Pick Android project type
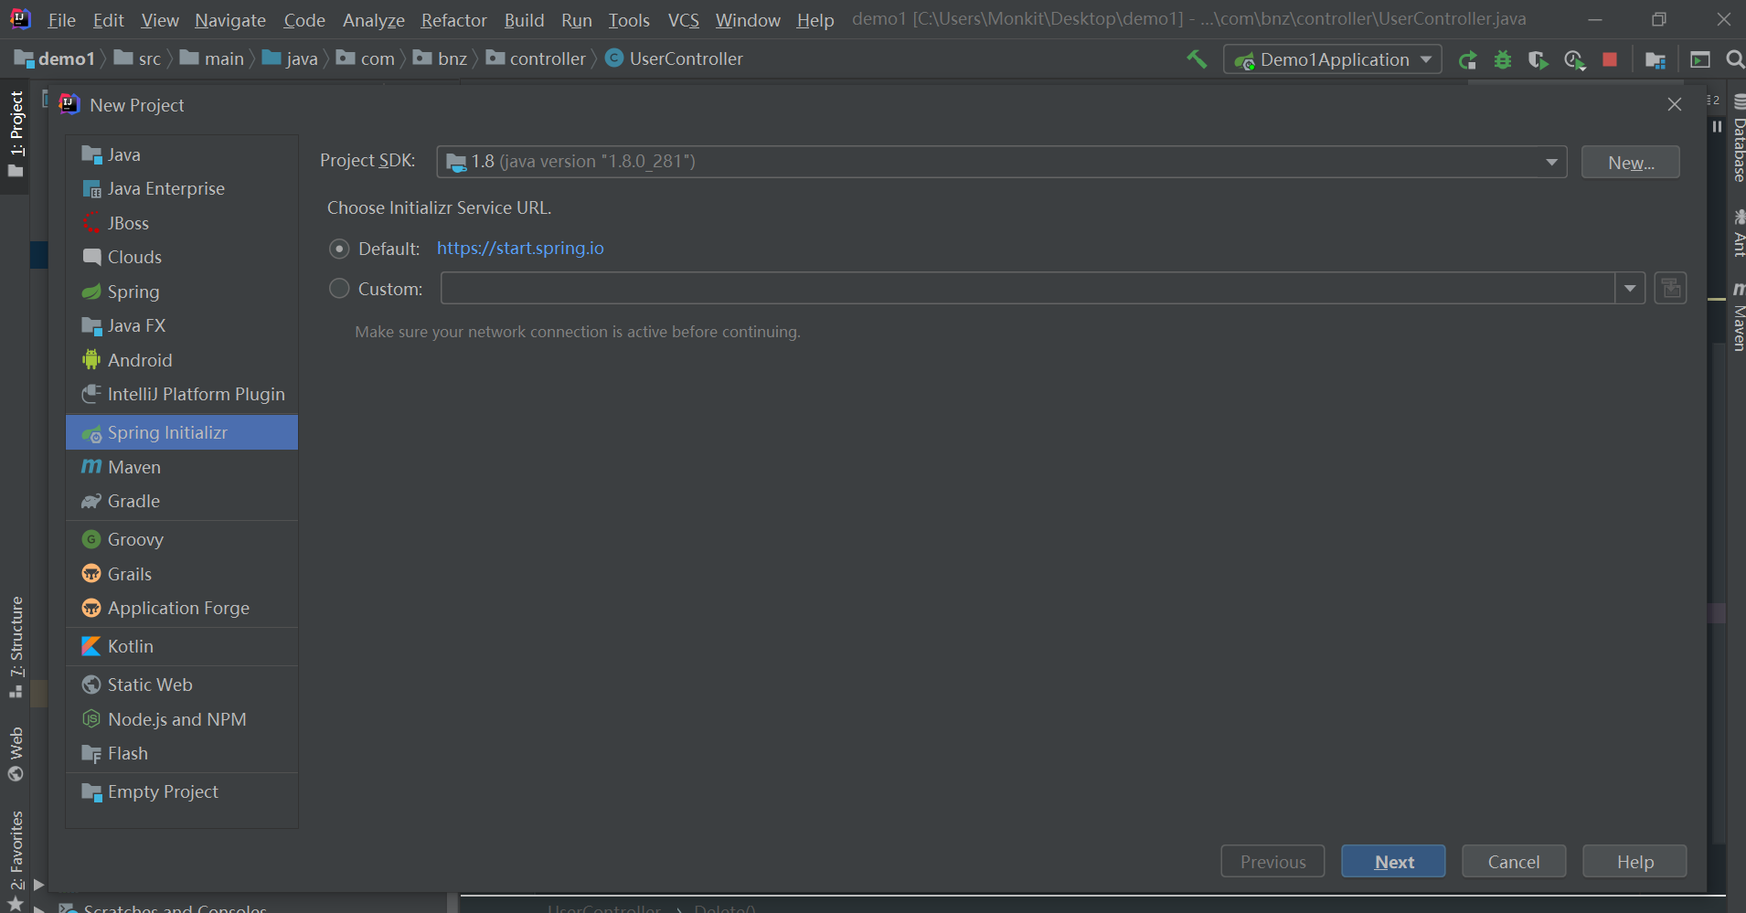The width and height of the screenshot is (1746, 913). click(x=182, y=360)
